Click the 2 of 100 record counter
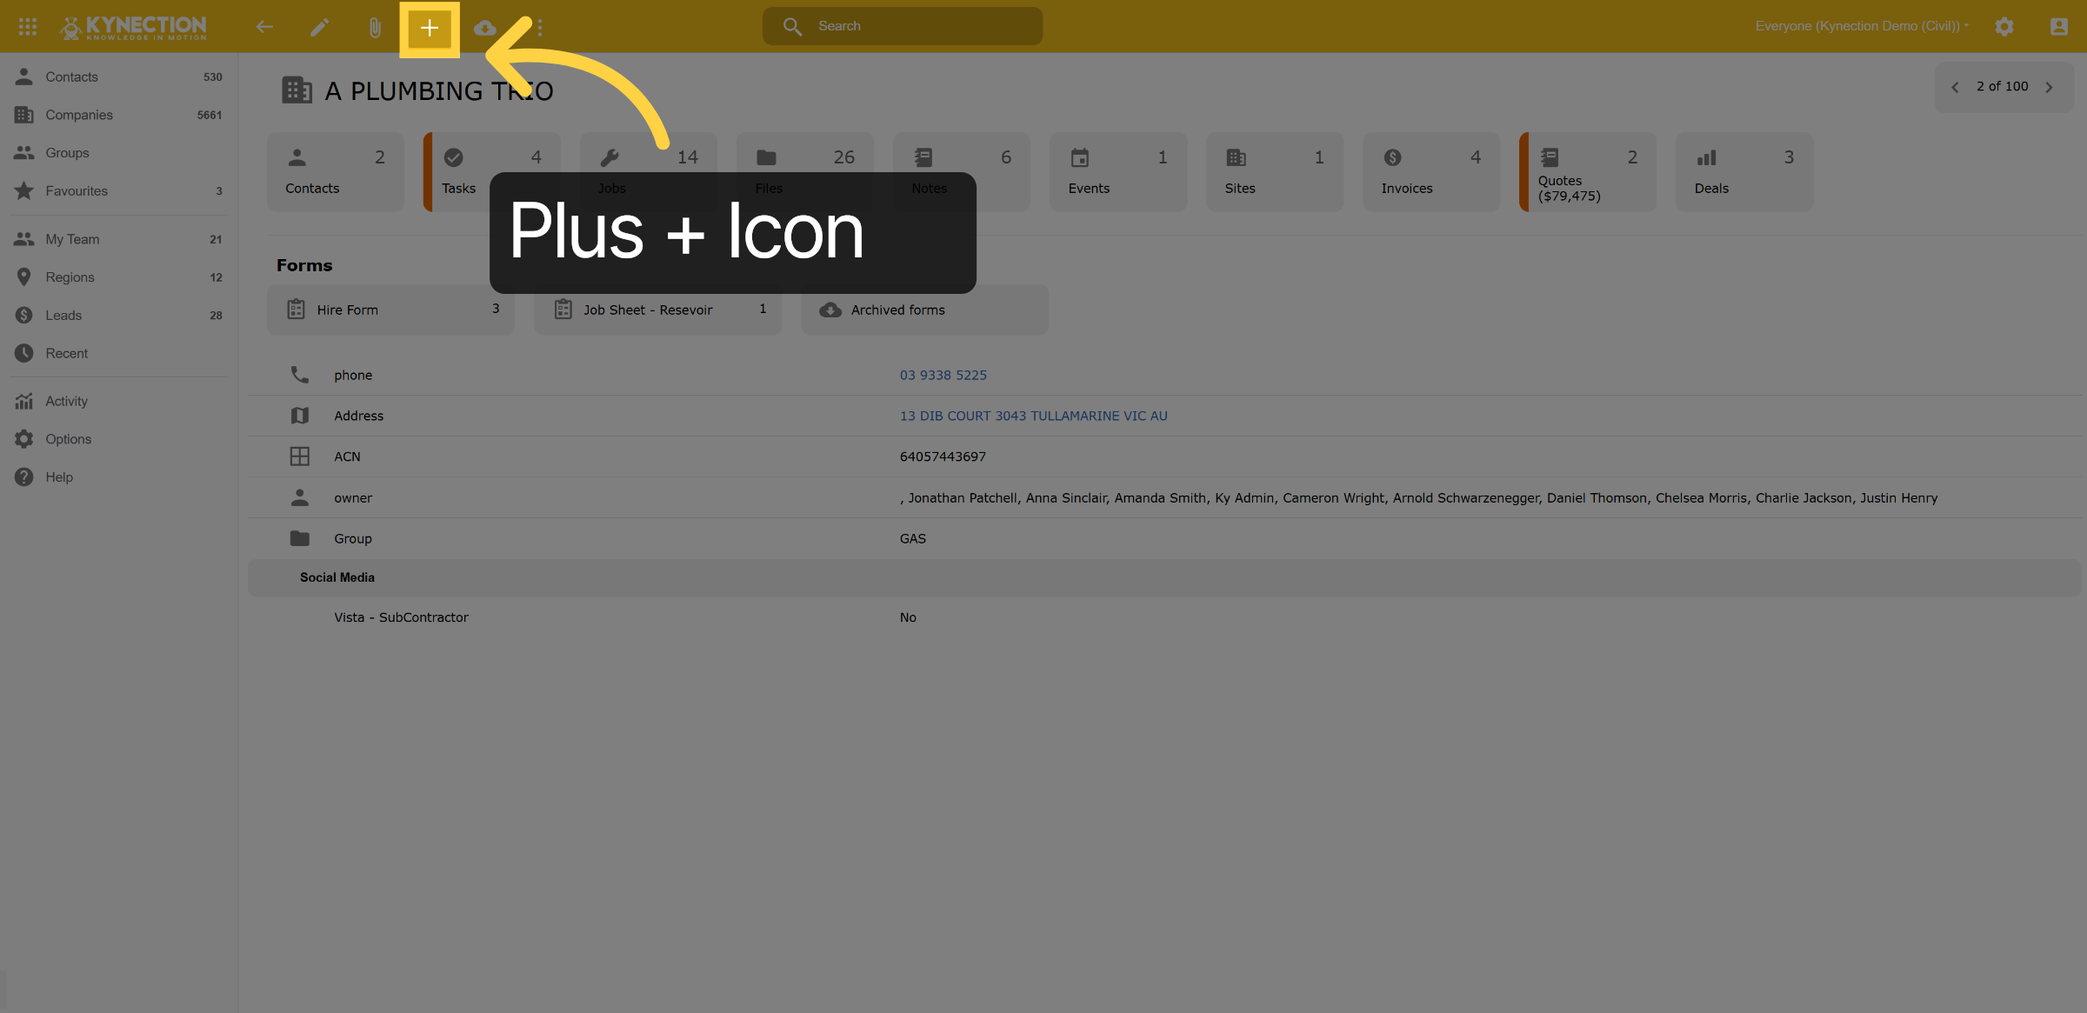The height and width of the screenshot is (1013, 2087). pos(2002,86)
